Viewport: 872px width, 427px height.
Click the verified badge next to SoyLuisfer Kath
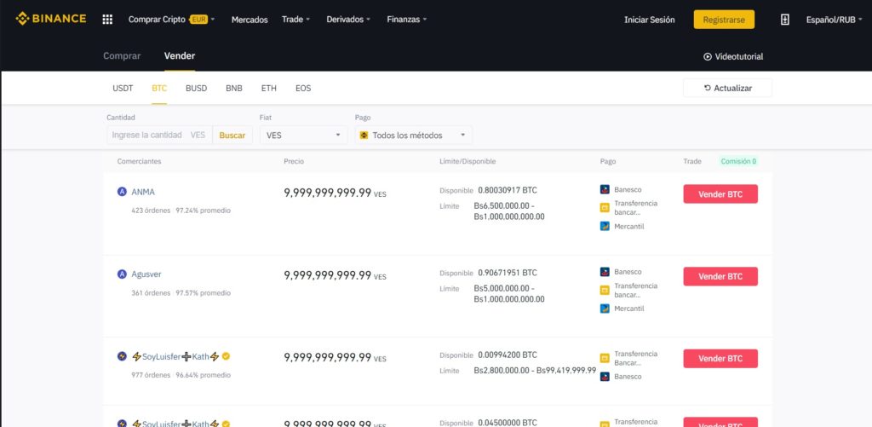[226, 356]
